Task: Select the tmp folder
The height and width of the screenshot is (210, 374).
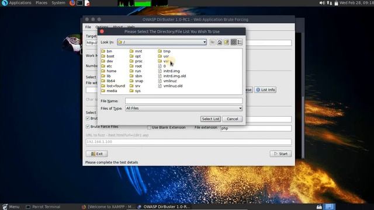Action: [x=164, y=51]
